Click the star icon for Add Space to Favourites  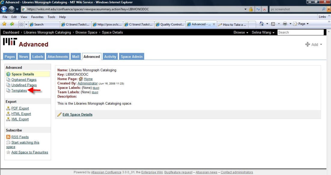tap(8, 152)
